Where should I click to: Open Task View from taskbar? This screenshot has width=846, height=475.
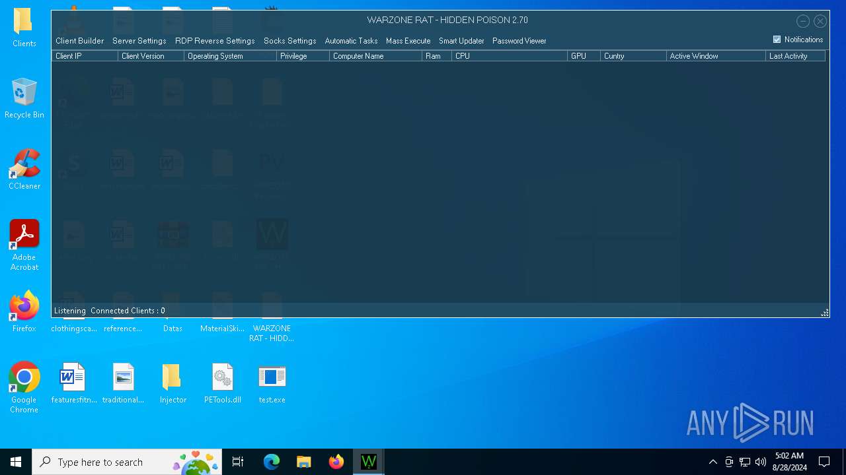tap(238, 462)
